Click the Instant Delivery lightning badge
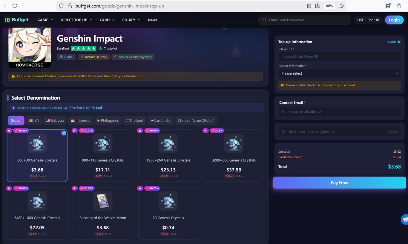This screenshot has height=244, width=408. tap(94, 57)
